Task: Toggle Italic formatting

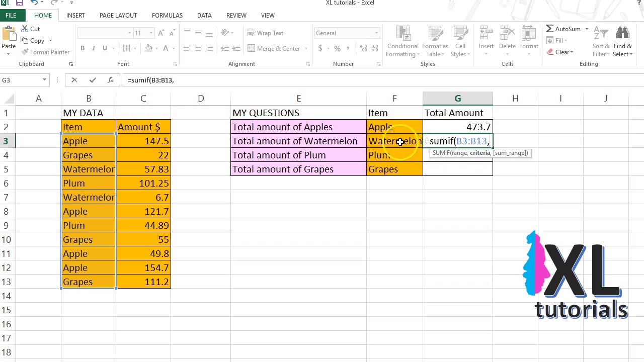Action: click(x=94, y=48)
